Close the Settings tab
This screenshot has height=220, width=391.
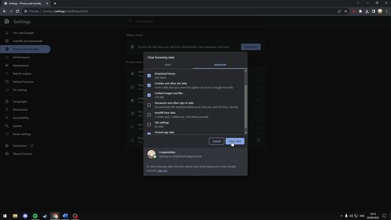tap(47, 4)
